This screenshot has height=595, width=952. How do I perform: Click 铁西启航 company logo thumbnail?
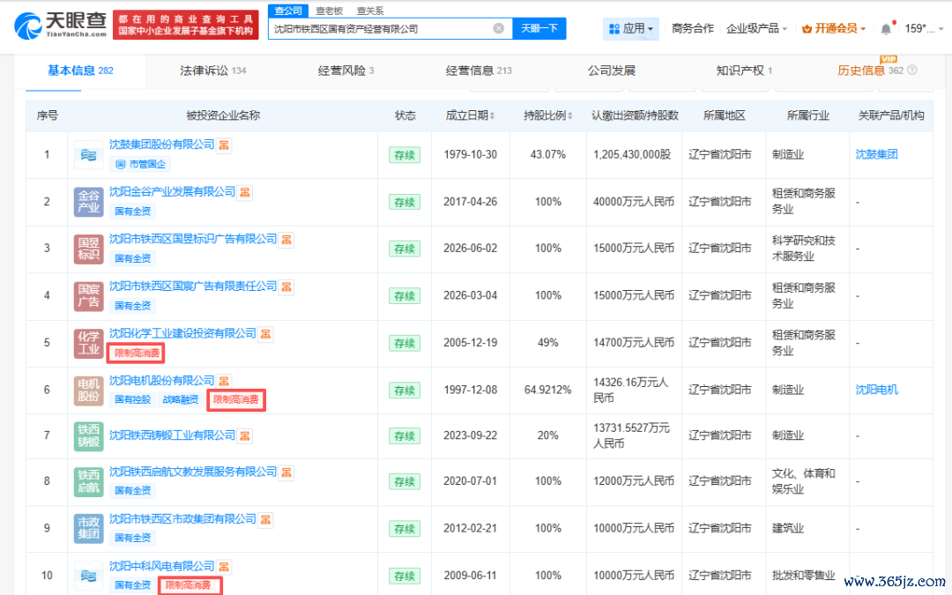pos(89,481)
